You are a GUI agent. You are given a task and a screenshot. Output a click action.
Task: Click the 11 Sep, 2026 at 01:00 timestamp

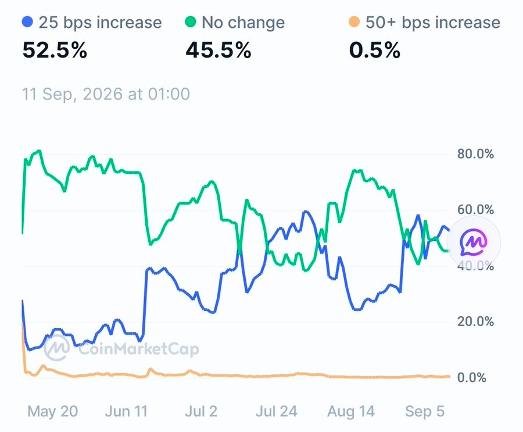tap(106, 94)
